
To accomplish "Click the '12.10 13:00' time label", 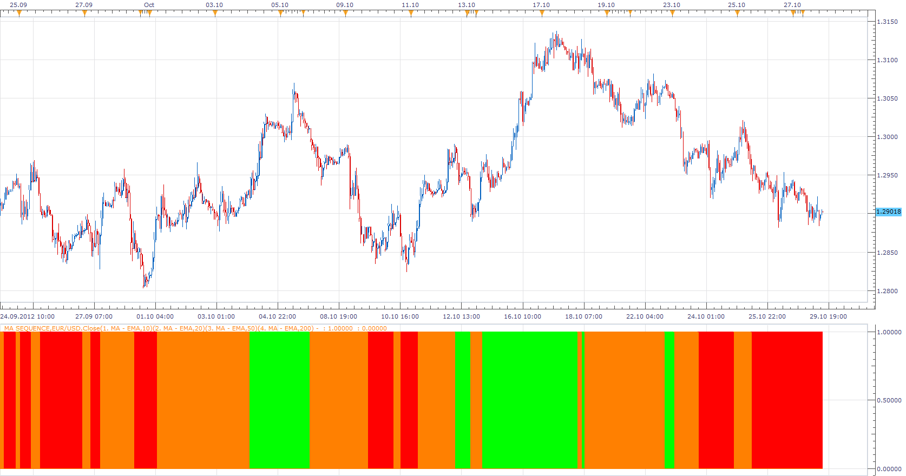I will 462,316.
